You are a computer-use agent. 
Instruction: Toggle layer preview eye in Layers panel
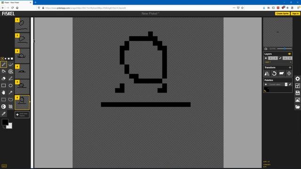pos(289,54)
